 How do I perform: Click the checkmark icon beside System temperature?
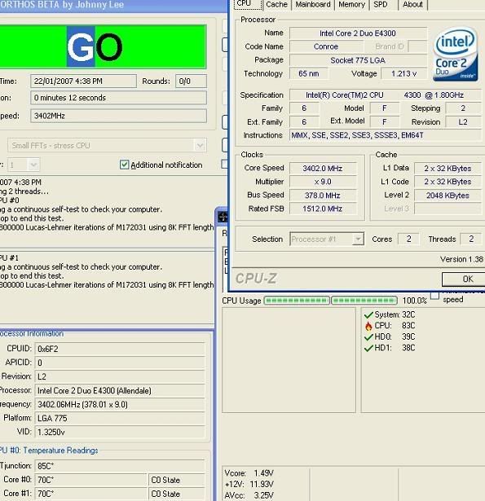coord(368,314)
